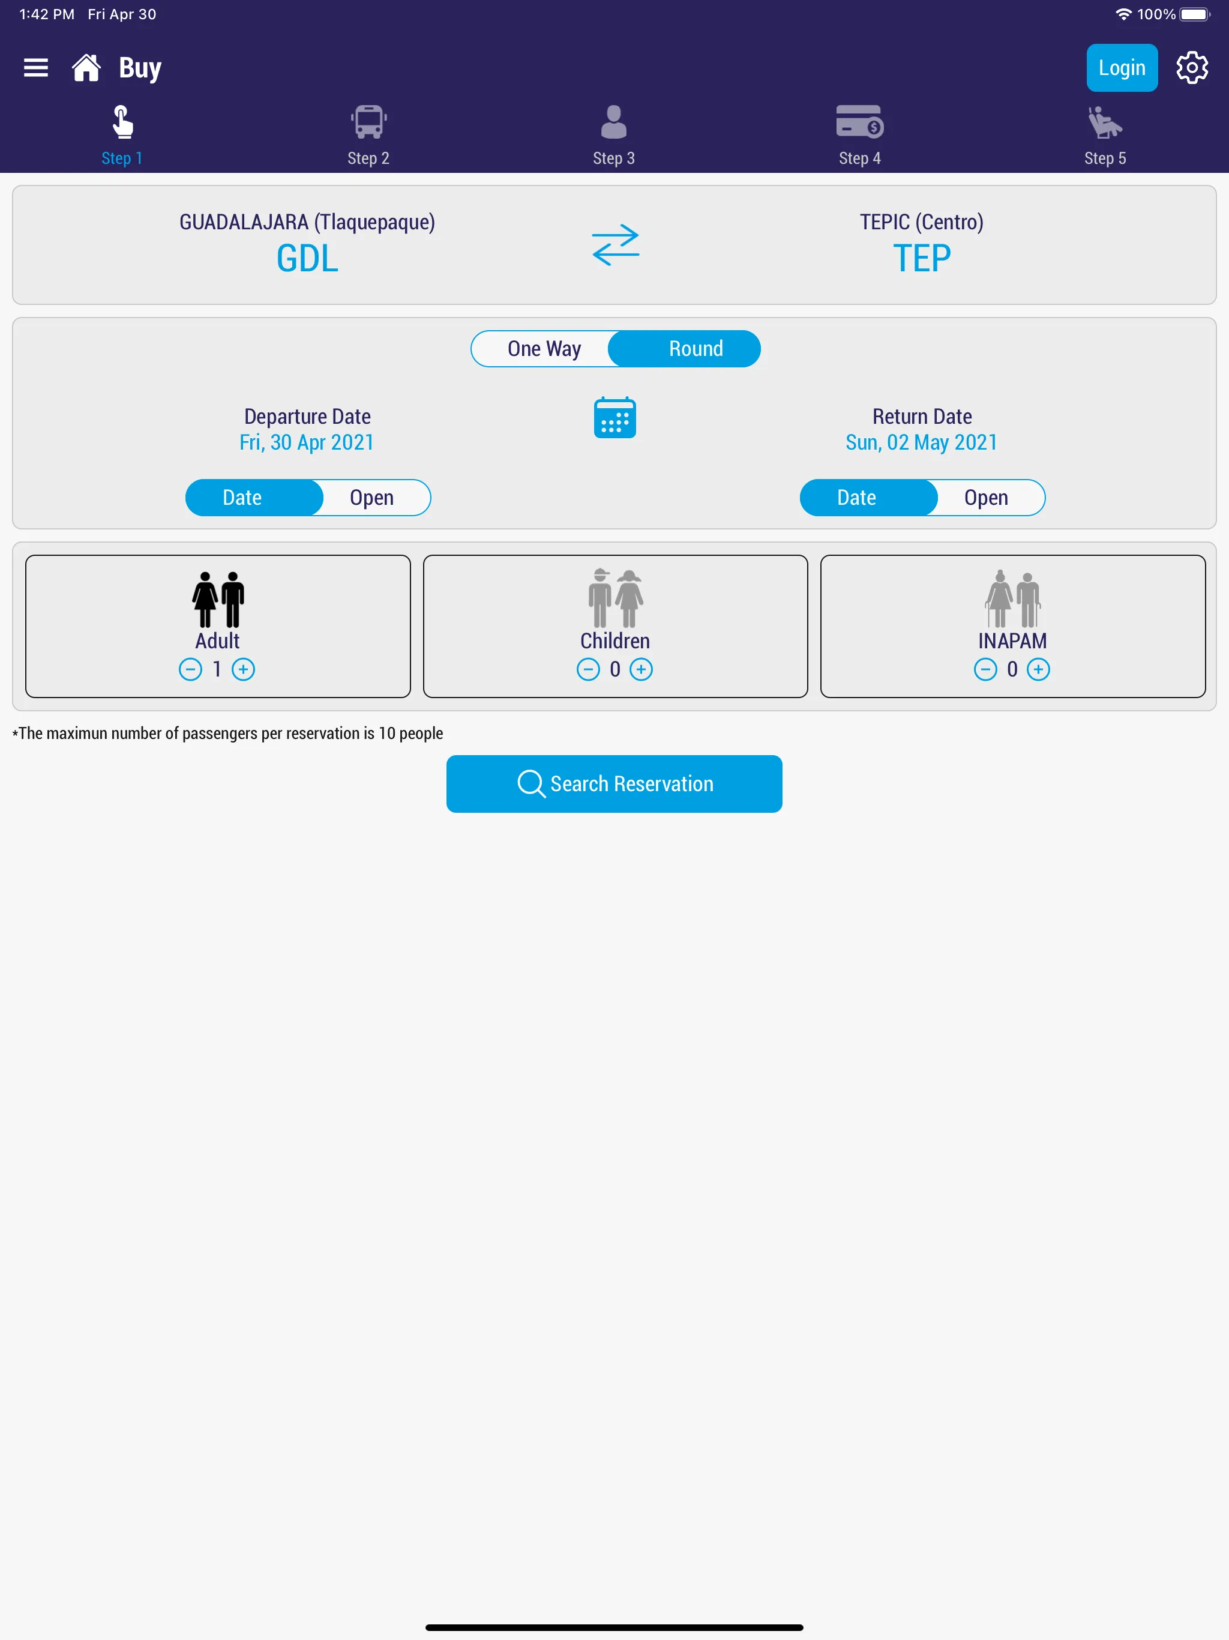This screenshot has height=1640, width=1229.
Task: Click the GDL origin city field
Action: (x=307, y=243)
